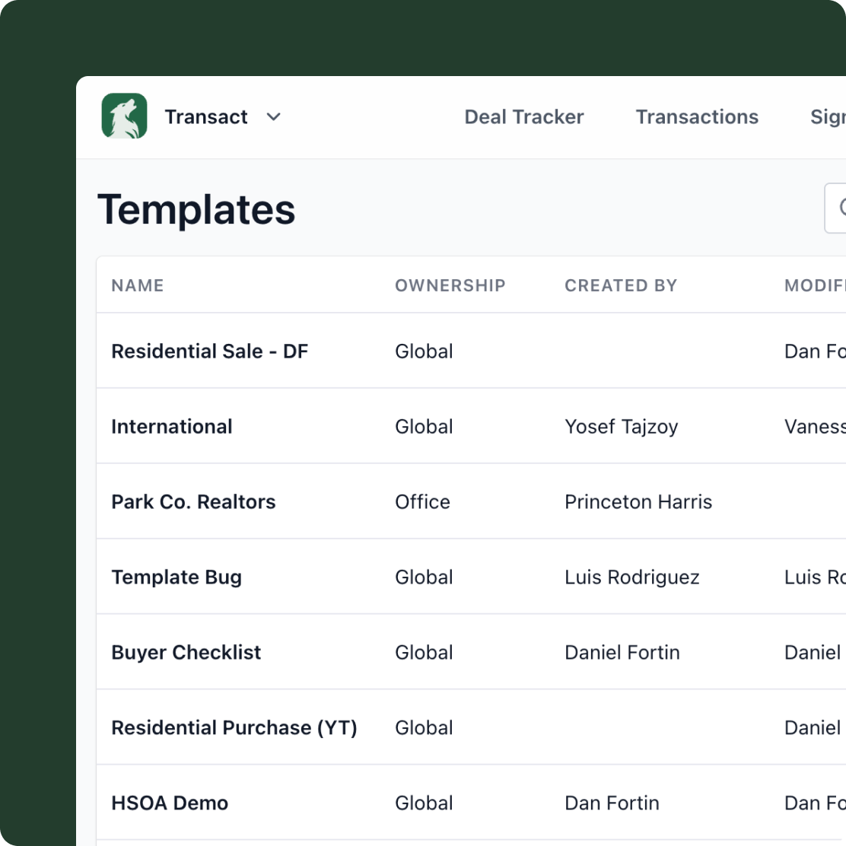Sort by the NAME column header

click(x=138, y=285)
